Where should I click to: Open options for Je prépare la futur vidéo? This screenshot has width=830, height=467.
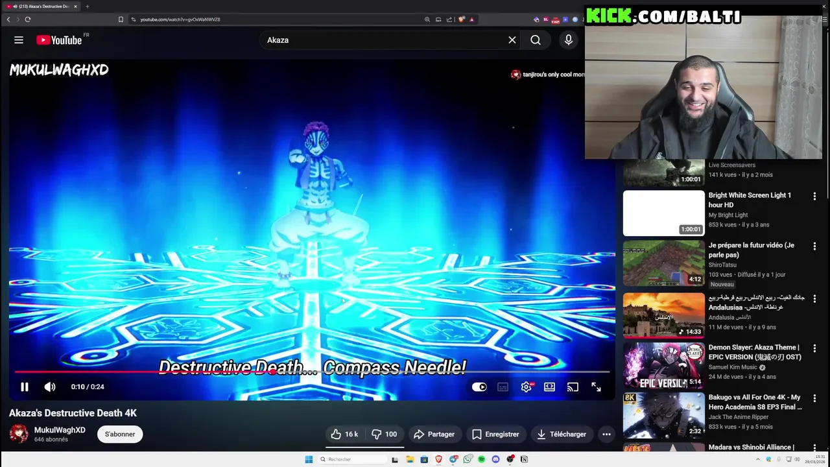[814, 246]
